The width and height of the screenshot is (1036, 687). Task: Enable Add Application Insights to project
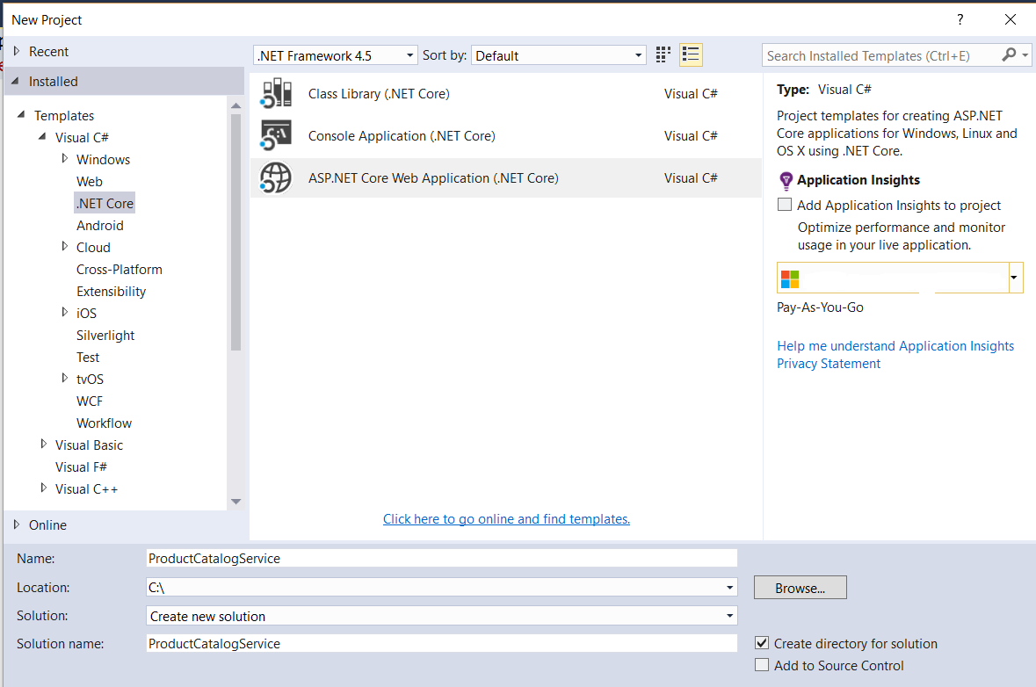click(x=785, y=205)
